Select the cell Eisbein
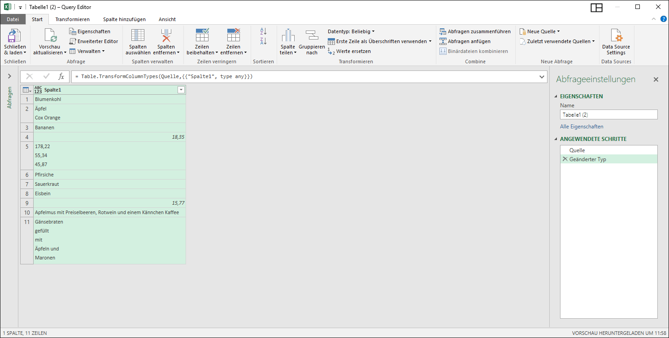The height and width of the screenshot is (338, 669). tap(109, 193)
